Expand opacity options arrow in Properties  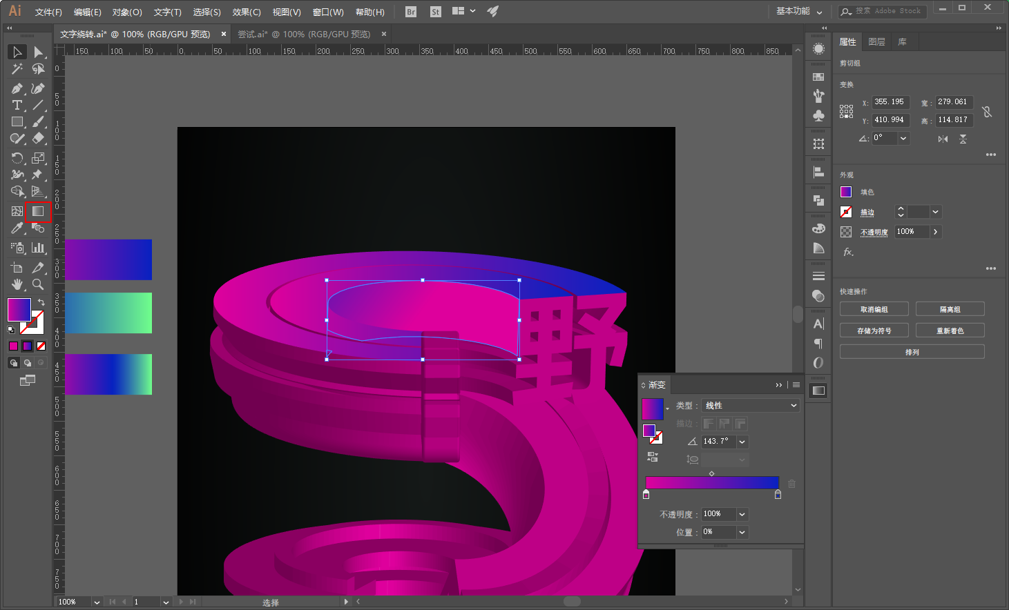[936, 232]
